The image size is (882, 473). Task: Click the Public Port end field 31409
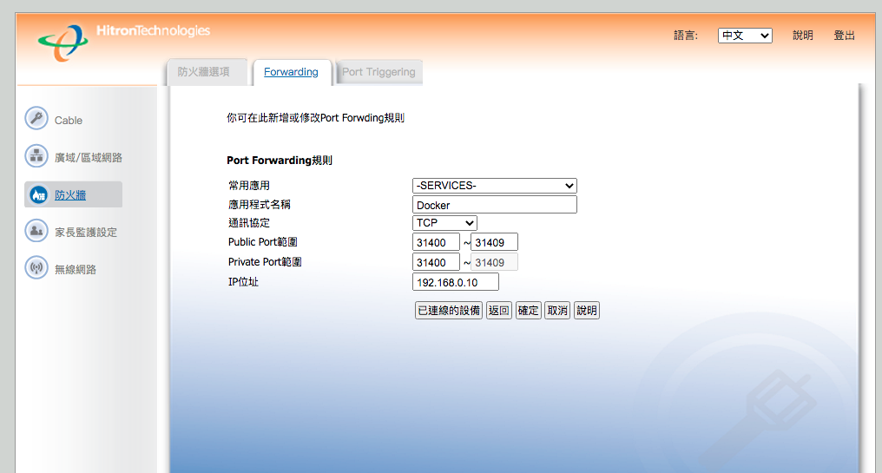point(494,242)
